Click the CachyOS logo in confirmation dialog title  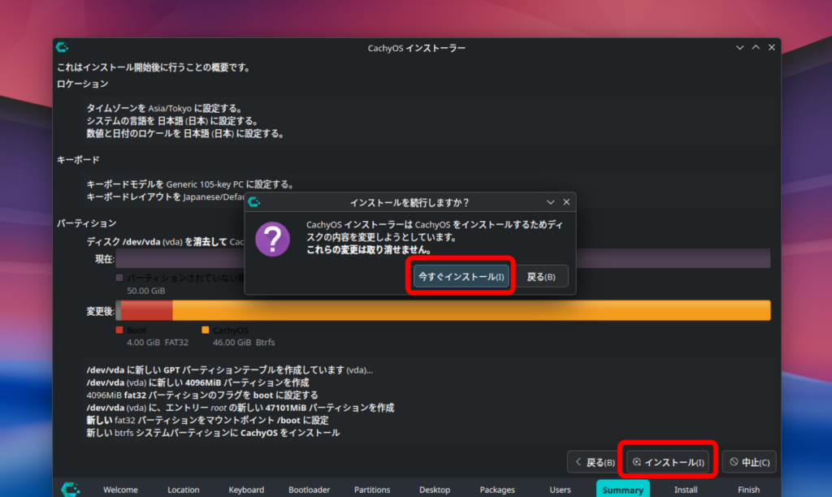coord(254,202)
